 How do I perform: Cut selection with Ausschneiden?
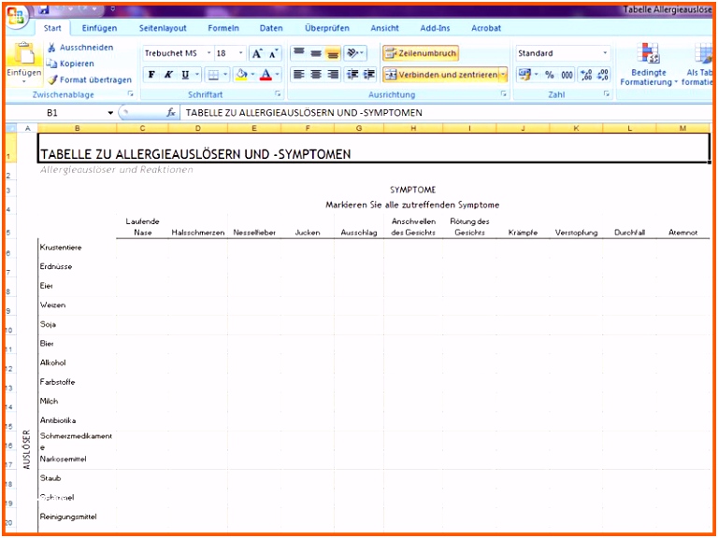[x=80, y=48]
